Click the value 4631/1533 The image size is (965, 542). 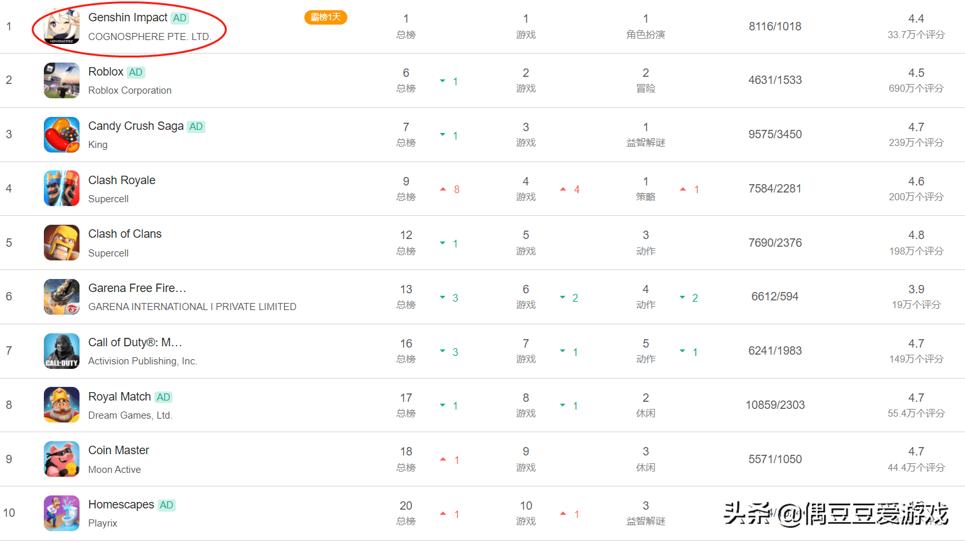click(x=775, y=80)
